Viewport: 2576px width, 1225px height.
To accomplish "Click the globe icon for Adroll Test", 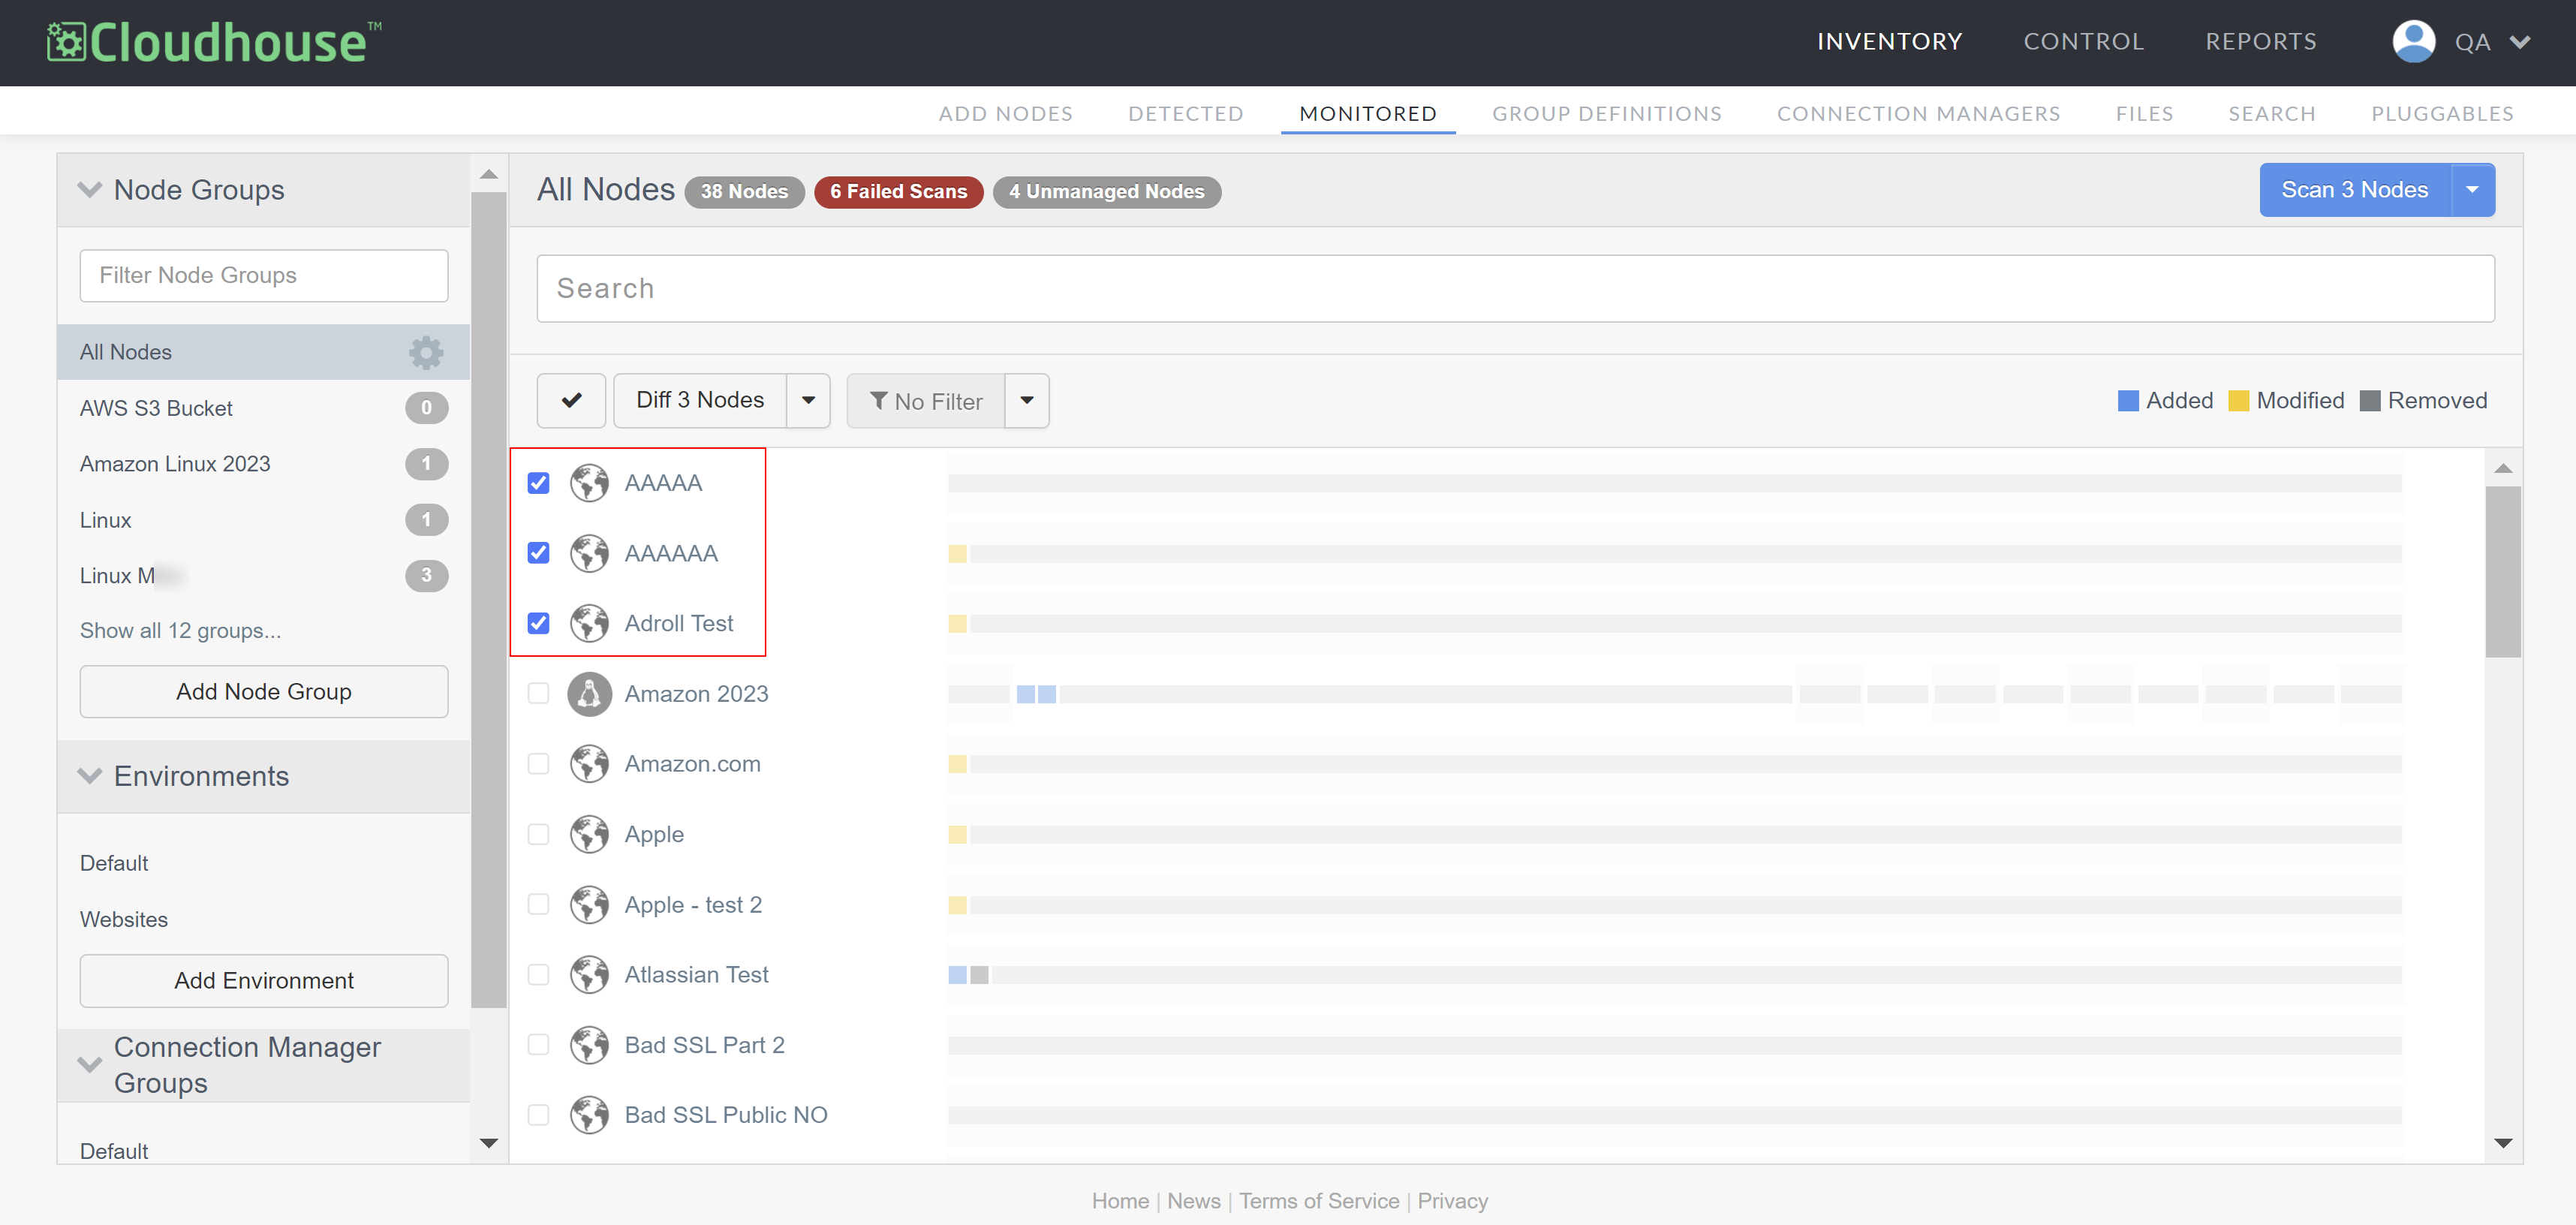I will tap(589, 623).
